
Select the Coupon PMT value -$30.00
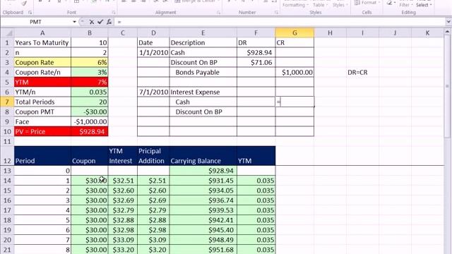[x=90, y=111]
